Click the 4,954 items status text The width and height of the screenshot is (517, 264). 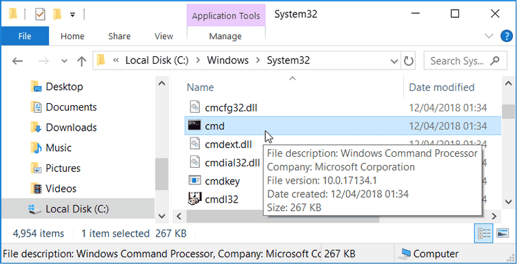point(38,234)
